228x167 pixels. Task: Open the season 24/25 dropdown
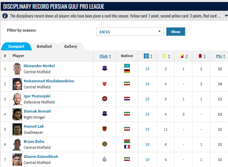tap(130, 32)
